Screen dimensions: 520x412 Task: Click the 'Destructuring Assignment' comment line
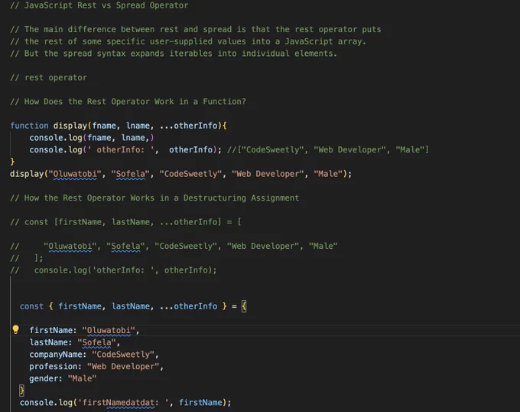click(x=154, y=198)
